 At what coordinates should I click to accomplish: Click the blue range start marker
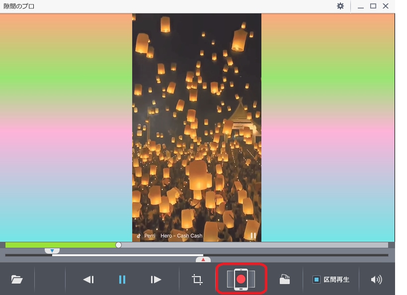(x=52, y=251)
